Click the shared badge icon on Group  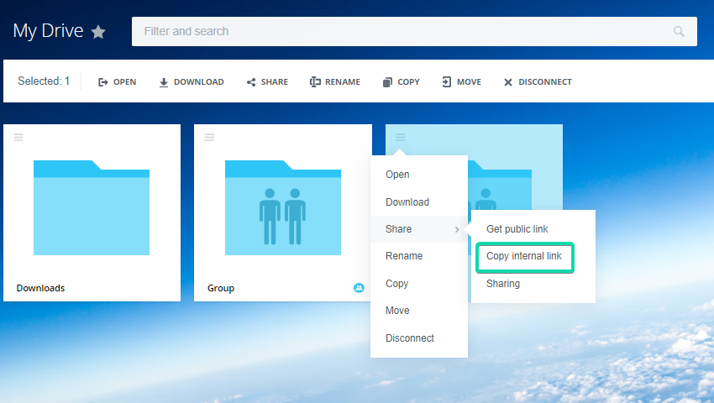point(359,288)
